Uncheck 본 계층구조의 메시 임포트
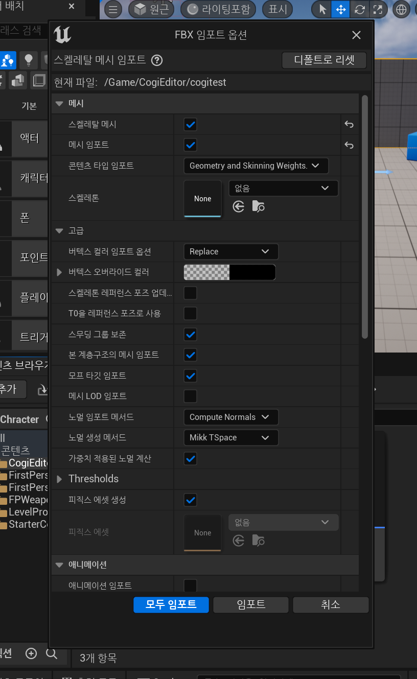Viewport: 417px width, 679px height. [191, 355]
